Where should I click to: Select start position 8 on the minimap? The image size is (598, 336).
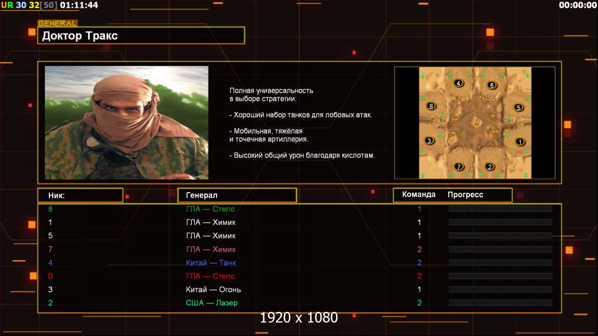click(x=431, y=105)
